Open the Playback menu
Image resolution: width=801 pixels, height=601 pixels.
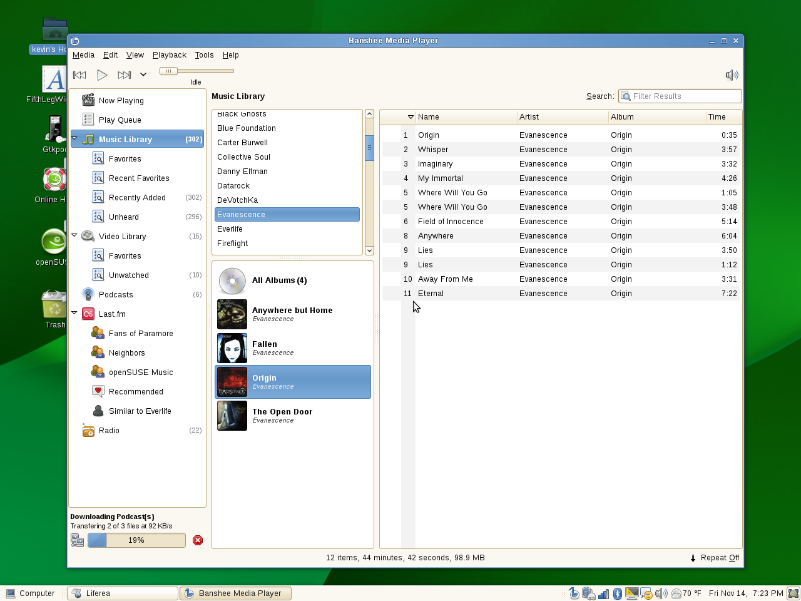[x=170, y=55]
